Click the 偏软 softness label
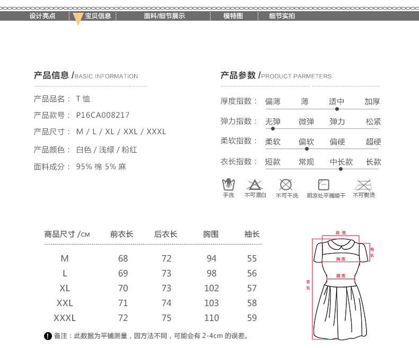Image resolution: width=419 pixels, height=348 pixels. click(x=306, y=142)
